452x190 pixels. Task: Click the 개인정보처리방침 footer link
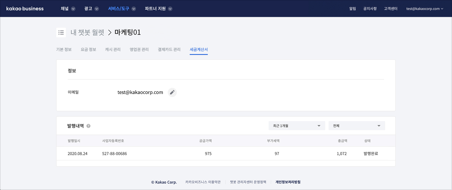coord(288,182)
